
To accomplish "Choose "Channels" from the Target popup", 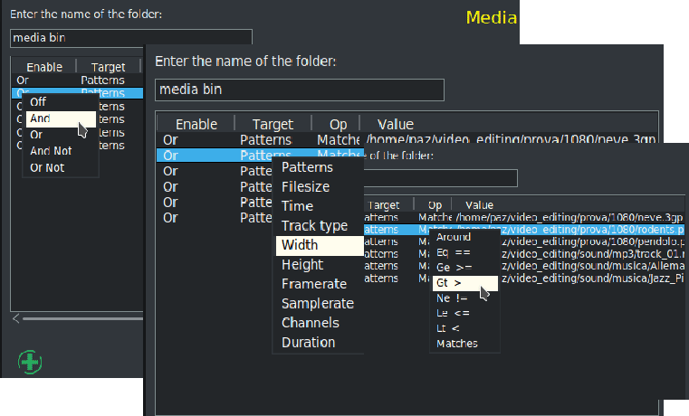I will (x=311, y=323).
